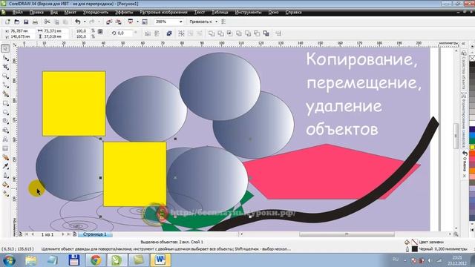This screenshot has height=267, width=475.
Task: Open Google Chrome from taskbar
Action: (x=96, y=260)
